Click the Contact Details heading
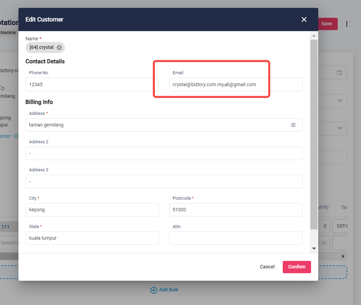 (x=45, y=61)
